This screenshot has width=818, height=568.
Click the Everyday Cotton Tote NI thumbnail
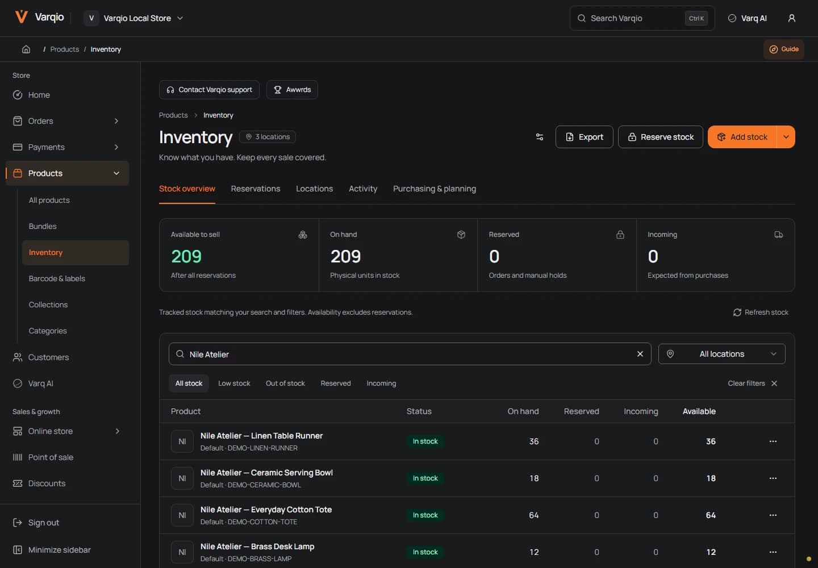(x=182, y=515)
